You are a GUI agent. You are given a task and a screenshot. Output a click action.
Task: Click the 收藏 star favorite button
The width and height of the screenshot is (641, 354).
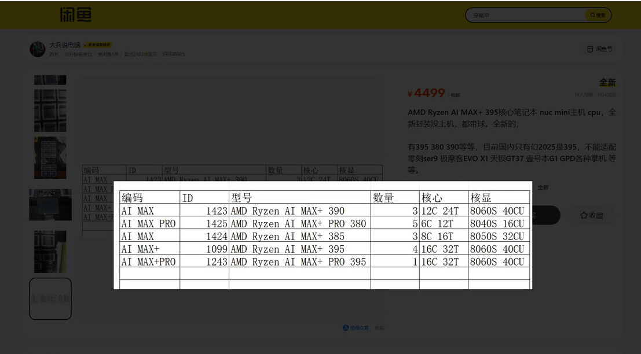pyautogui.click(x=592, y=215)
